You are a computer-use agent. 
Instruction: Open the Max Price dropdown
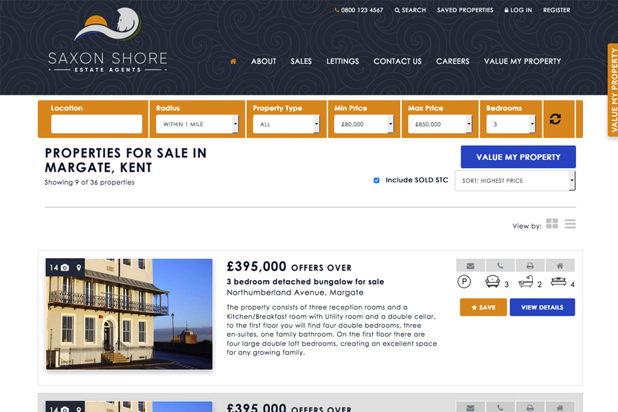[x=440, y=124]
